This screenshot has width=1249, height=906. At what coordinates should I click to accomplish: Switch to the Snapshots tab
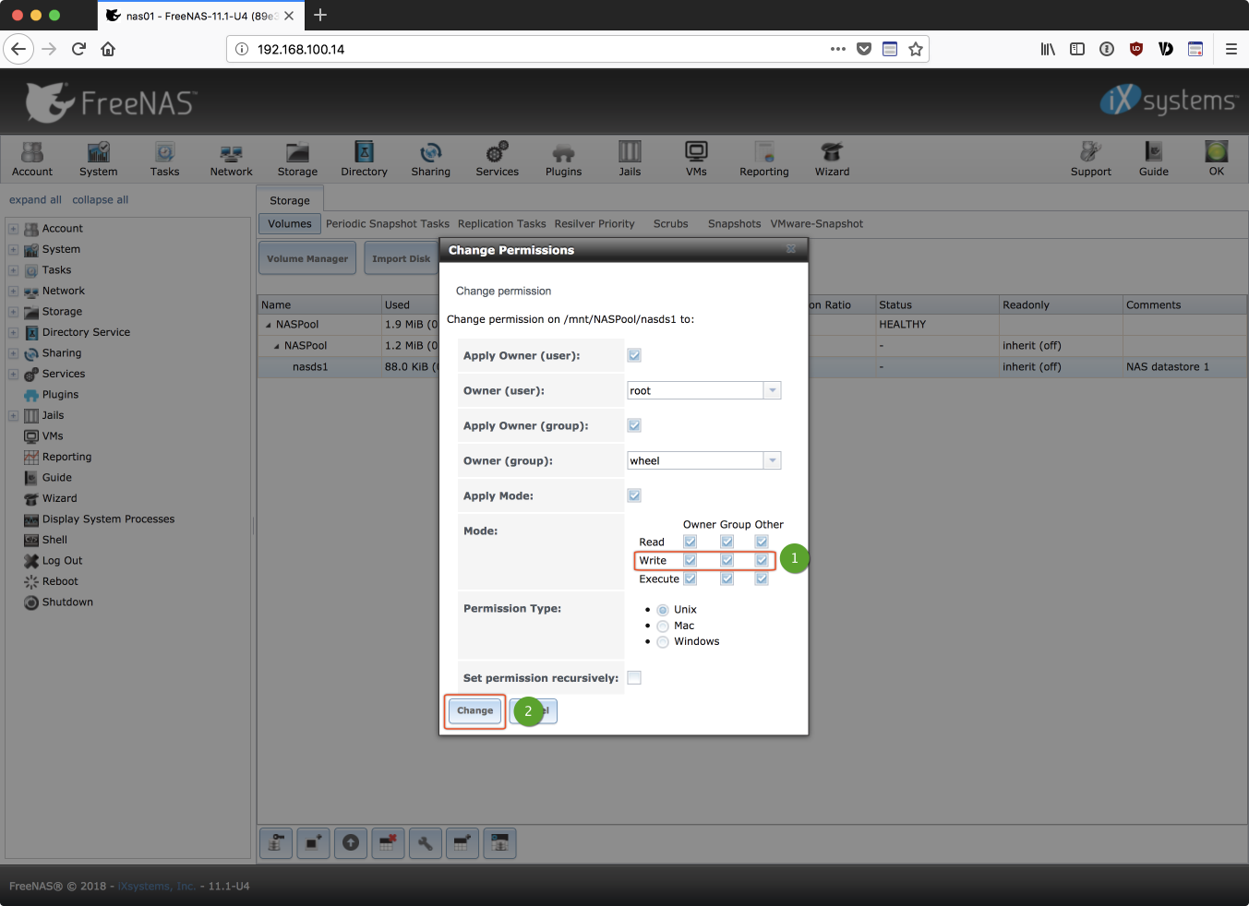click(734, 224)
